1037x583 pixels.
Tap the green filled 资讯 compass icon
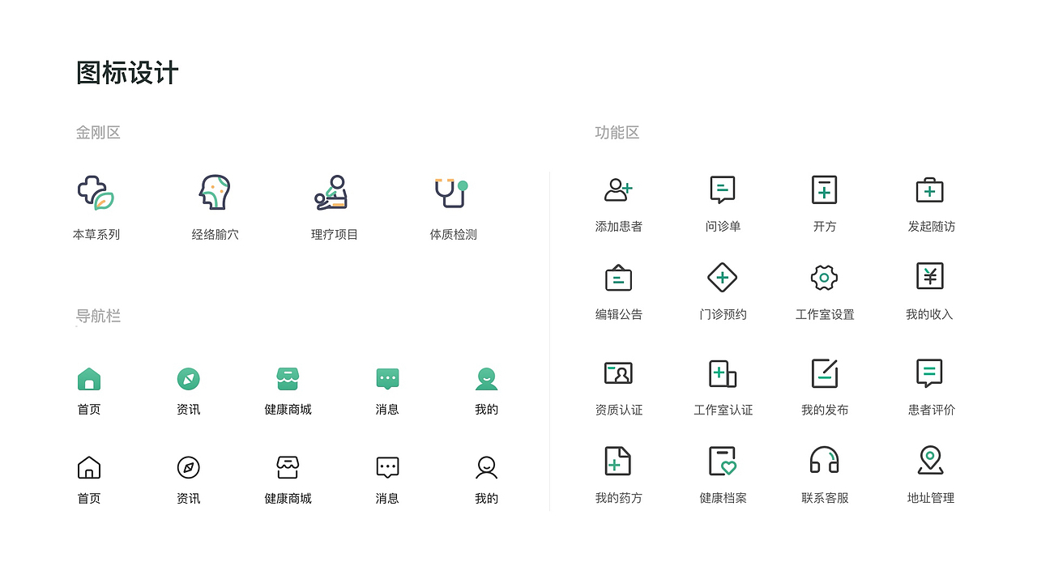188,379
